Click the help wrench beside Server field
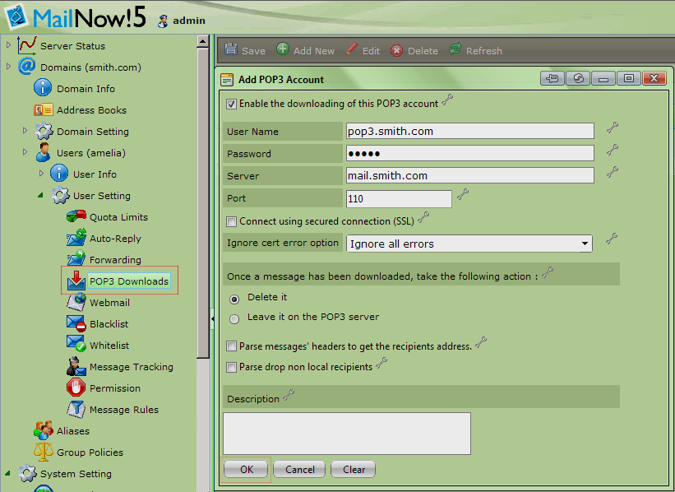The width and height of the screenshot is (675, 492). pos(613,172)
